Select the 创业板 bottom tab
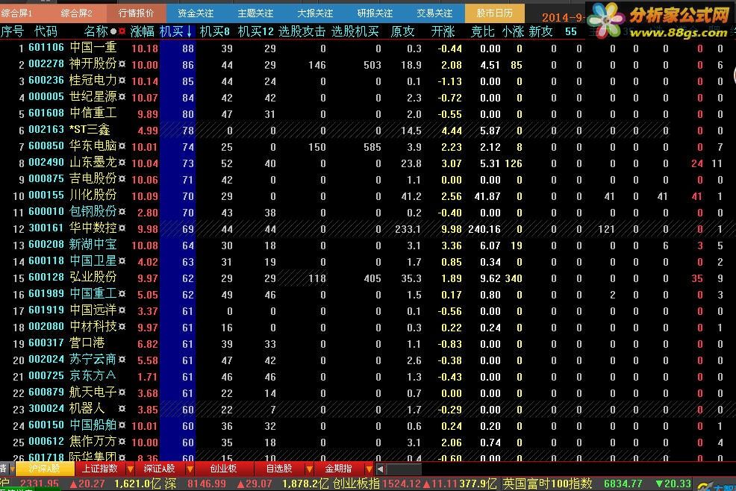This screenshot has width=736, height=491. (x=223, y=469)
